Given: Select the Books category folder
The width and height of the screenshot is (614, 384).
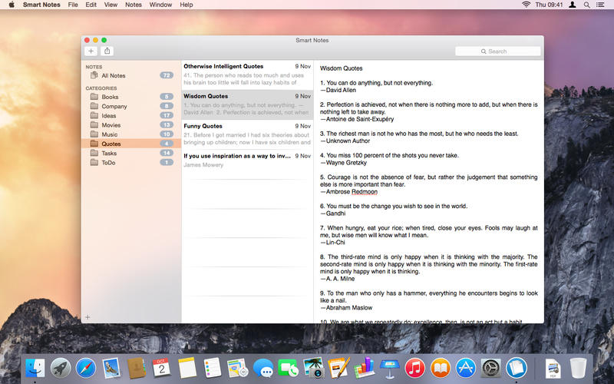Looking at the screenshot, I should (x=110, y=97).
